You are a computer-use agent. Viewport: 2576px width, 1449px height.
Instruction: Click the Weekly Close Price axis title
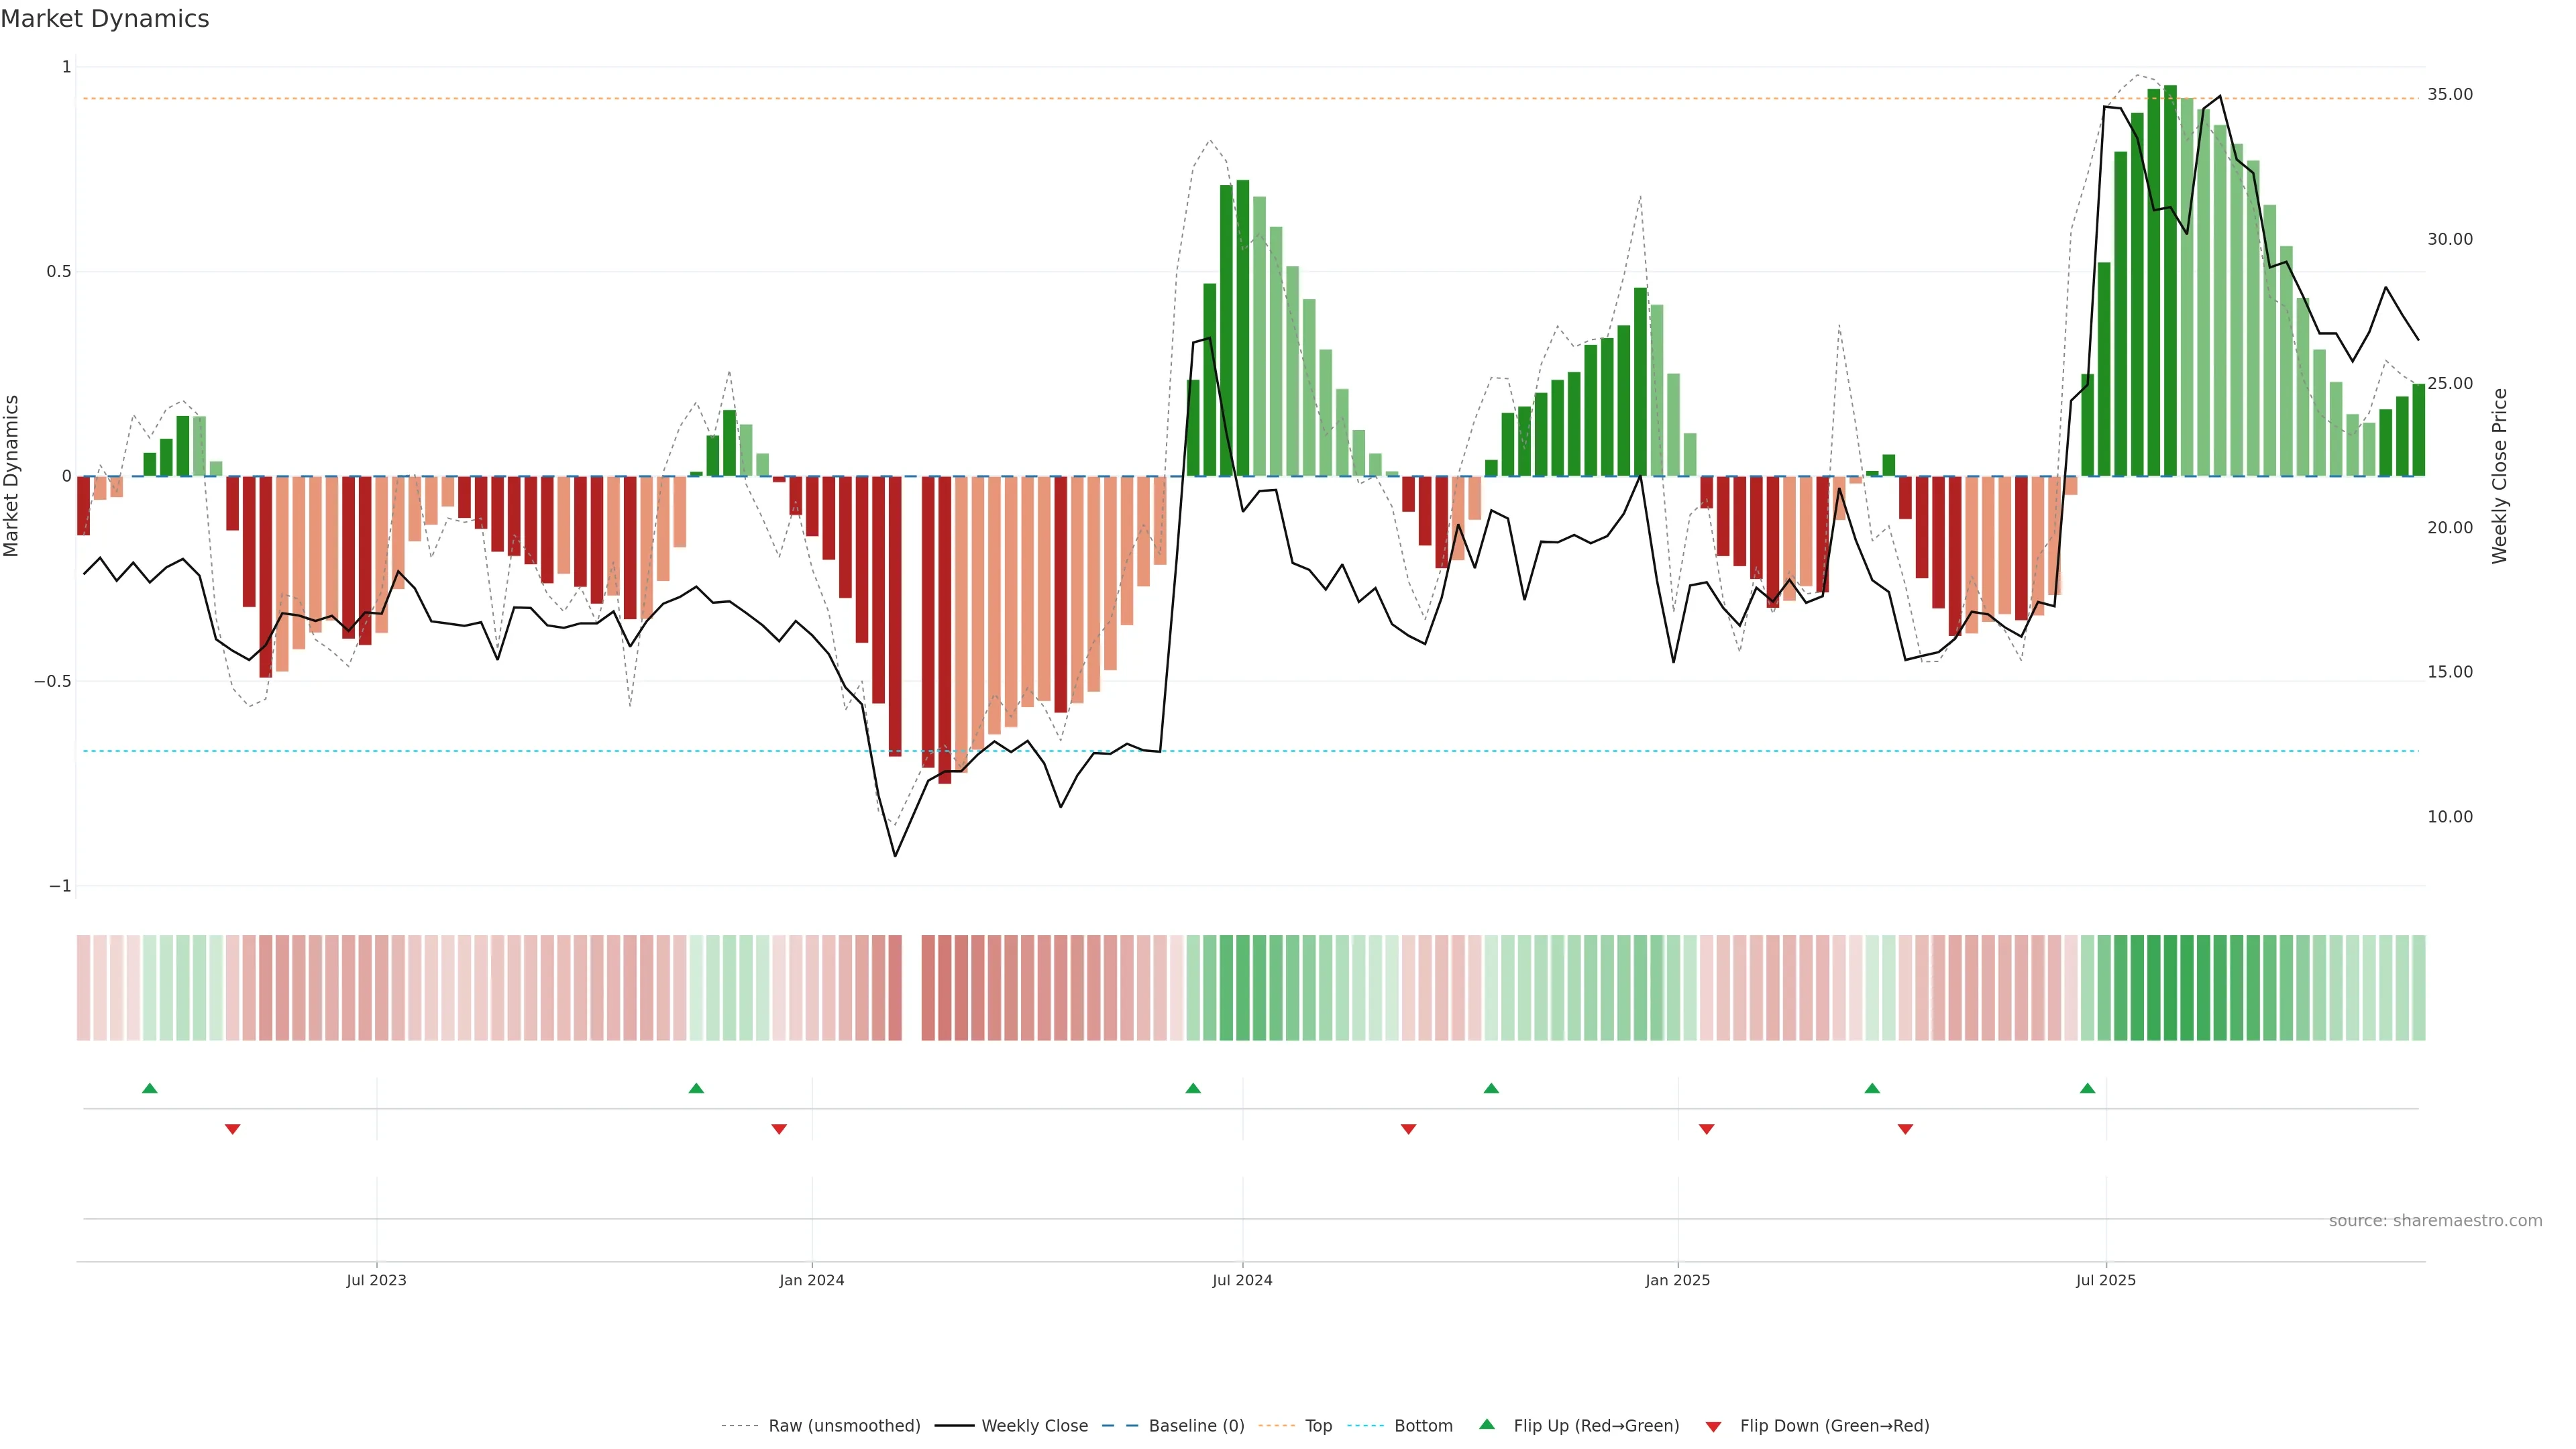pyautogui.click(x=2500, y=476)
